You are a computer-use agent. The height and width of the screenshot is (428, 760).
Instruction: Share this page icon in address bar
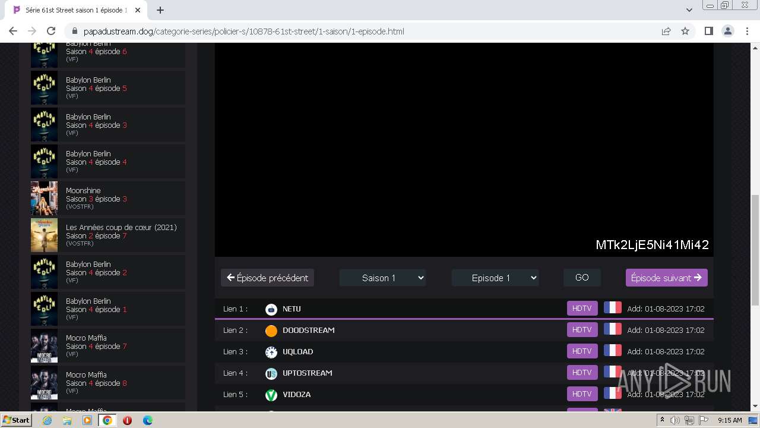666,31
